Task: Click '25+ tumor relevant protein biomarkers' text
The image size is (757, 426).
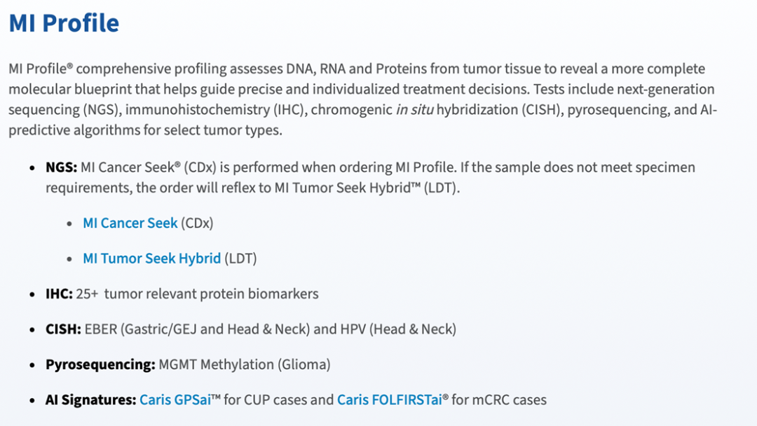Action: 197,294
